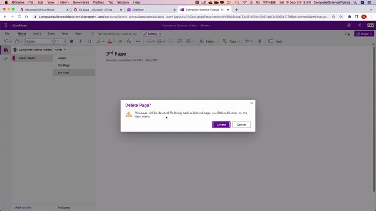Confirm deletion with the Delete button
Image resolution: width=376 pixels, height=211 pixels.
click(221, 125)
